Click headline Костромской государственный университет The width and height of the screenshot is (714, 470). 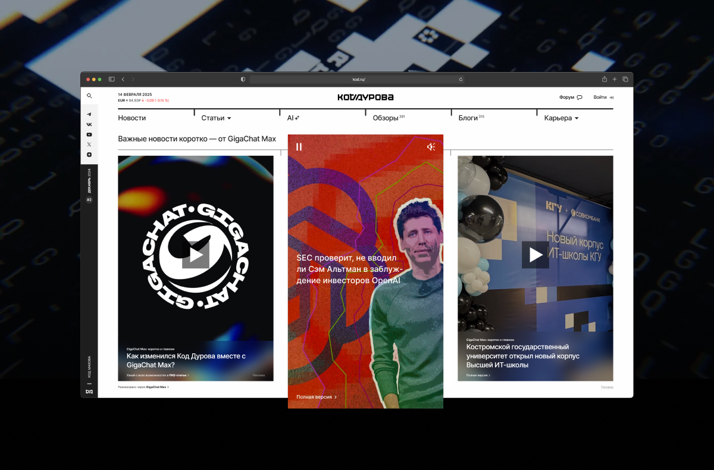click(523, 356)
